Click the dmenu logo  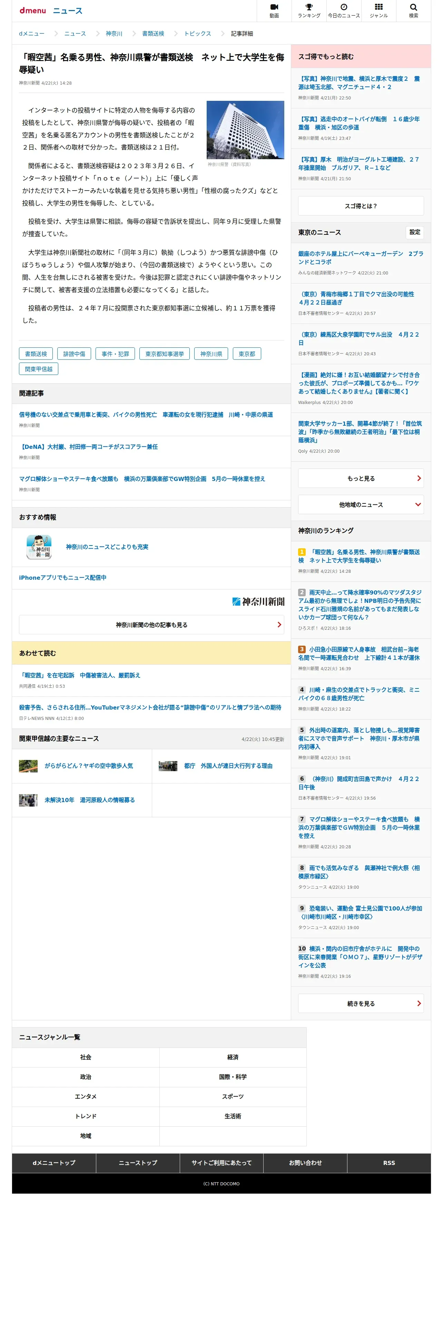[x=32, y=10]
